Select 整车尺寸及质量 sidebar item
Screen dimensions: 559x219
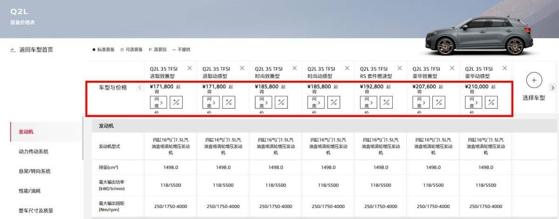click(x=36, y=211)
